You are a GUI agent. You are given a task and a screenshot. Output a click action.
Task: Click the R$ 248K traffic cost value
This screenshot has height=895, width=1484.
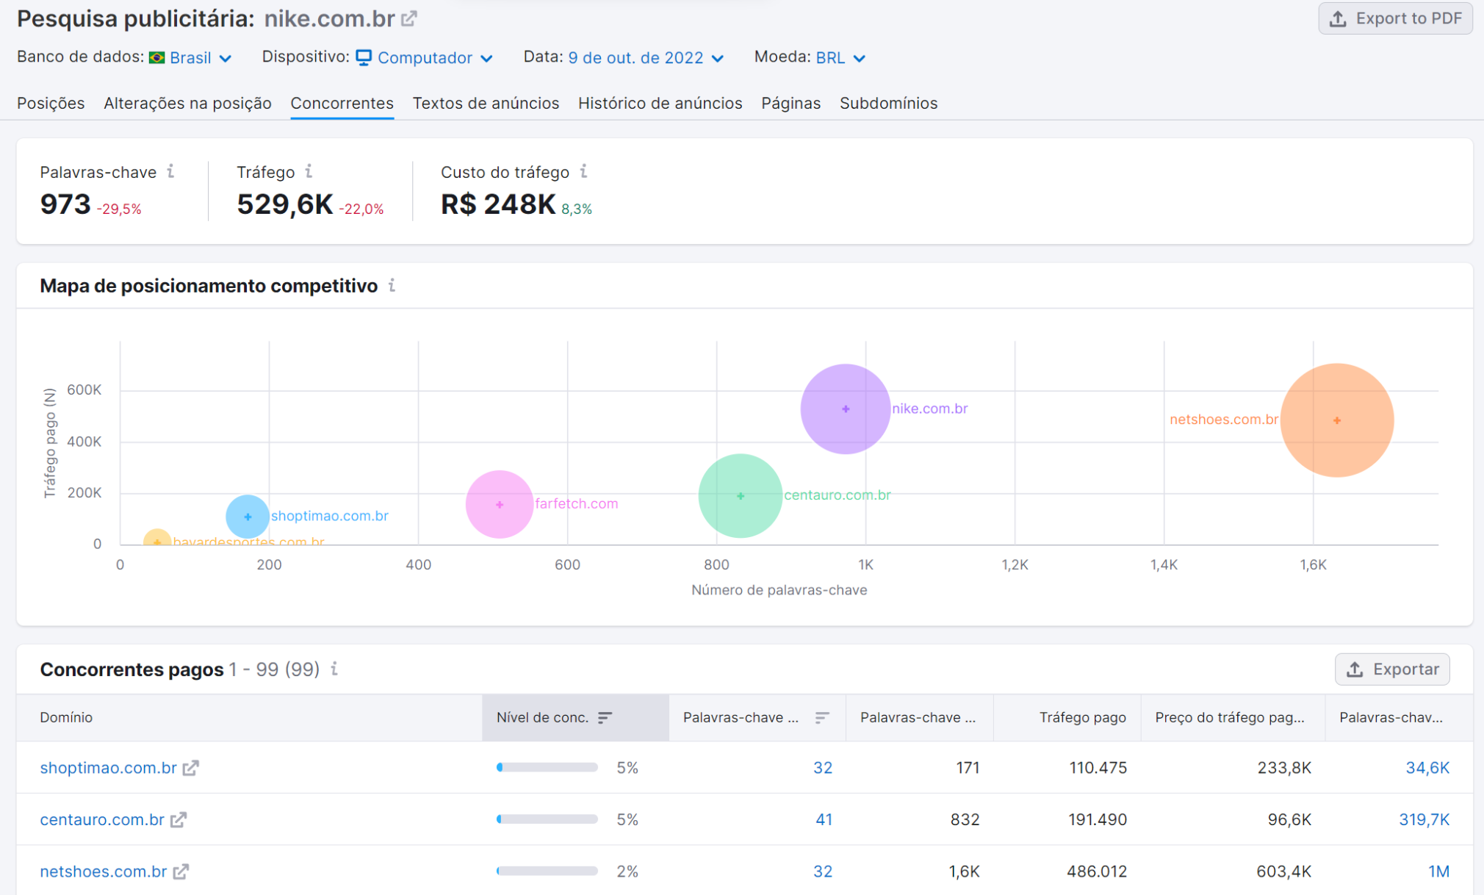(498, 204)
